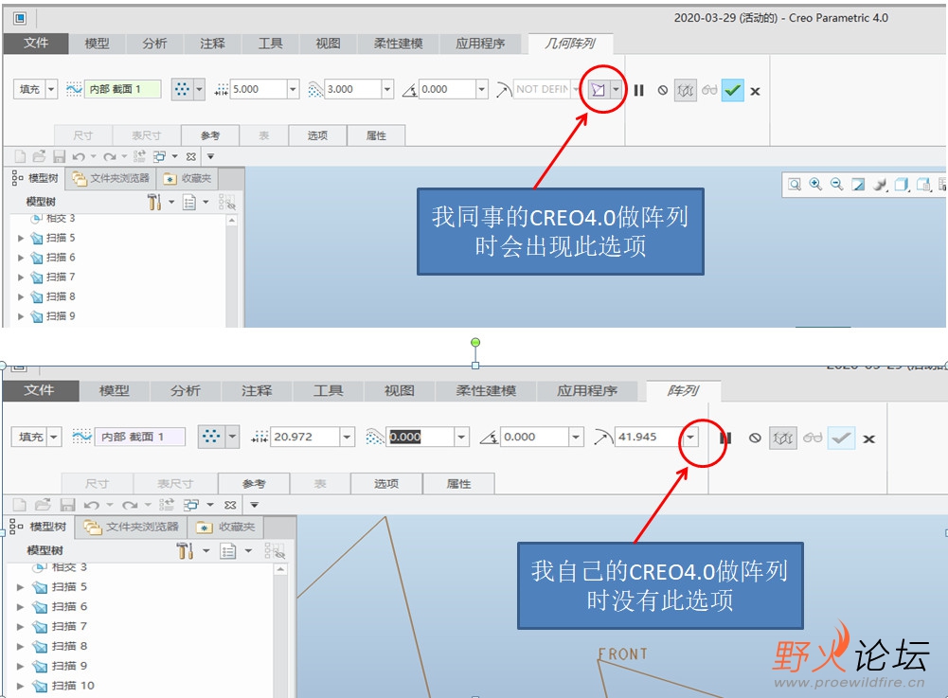Viewport: 948px width, 698px height.
Task: Toggle verify glasses preview in lower dashboard
Action: pos(813,438)
